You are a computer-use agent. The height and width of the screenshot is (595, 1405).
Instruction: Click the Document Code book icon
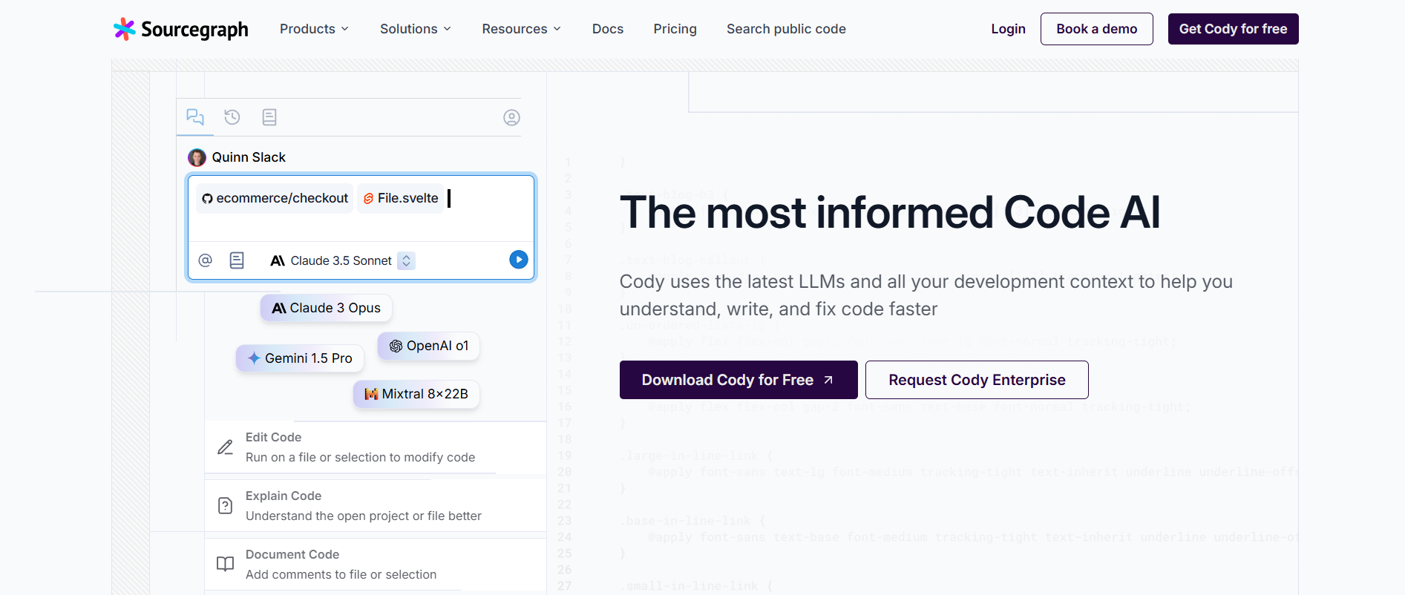[225, 564]
